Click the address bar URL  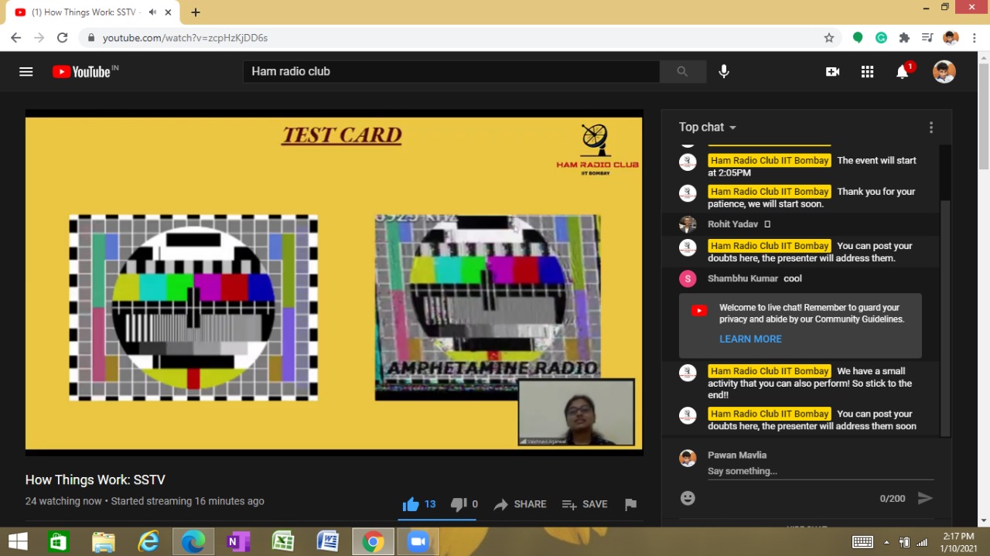pyautogui.click(x=185, y=37)
